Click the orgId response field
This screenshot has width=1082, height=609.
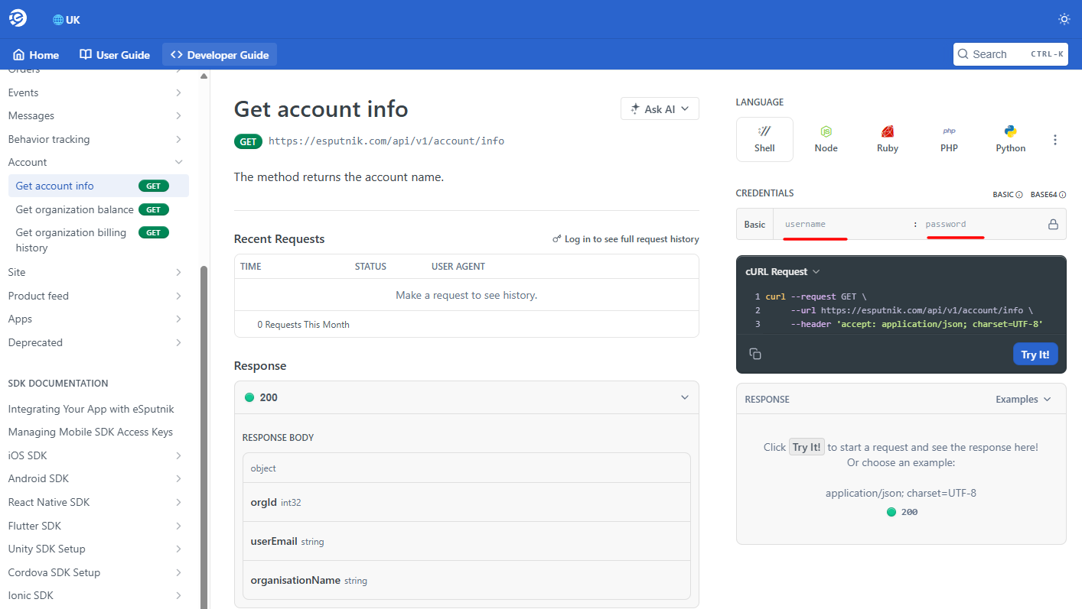point(466,502)
